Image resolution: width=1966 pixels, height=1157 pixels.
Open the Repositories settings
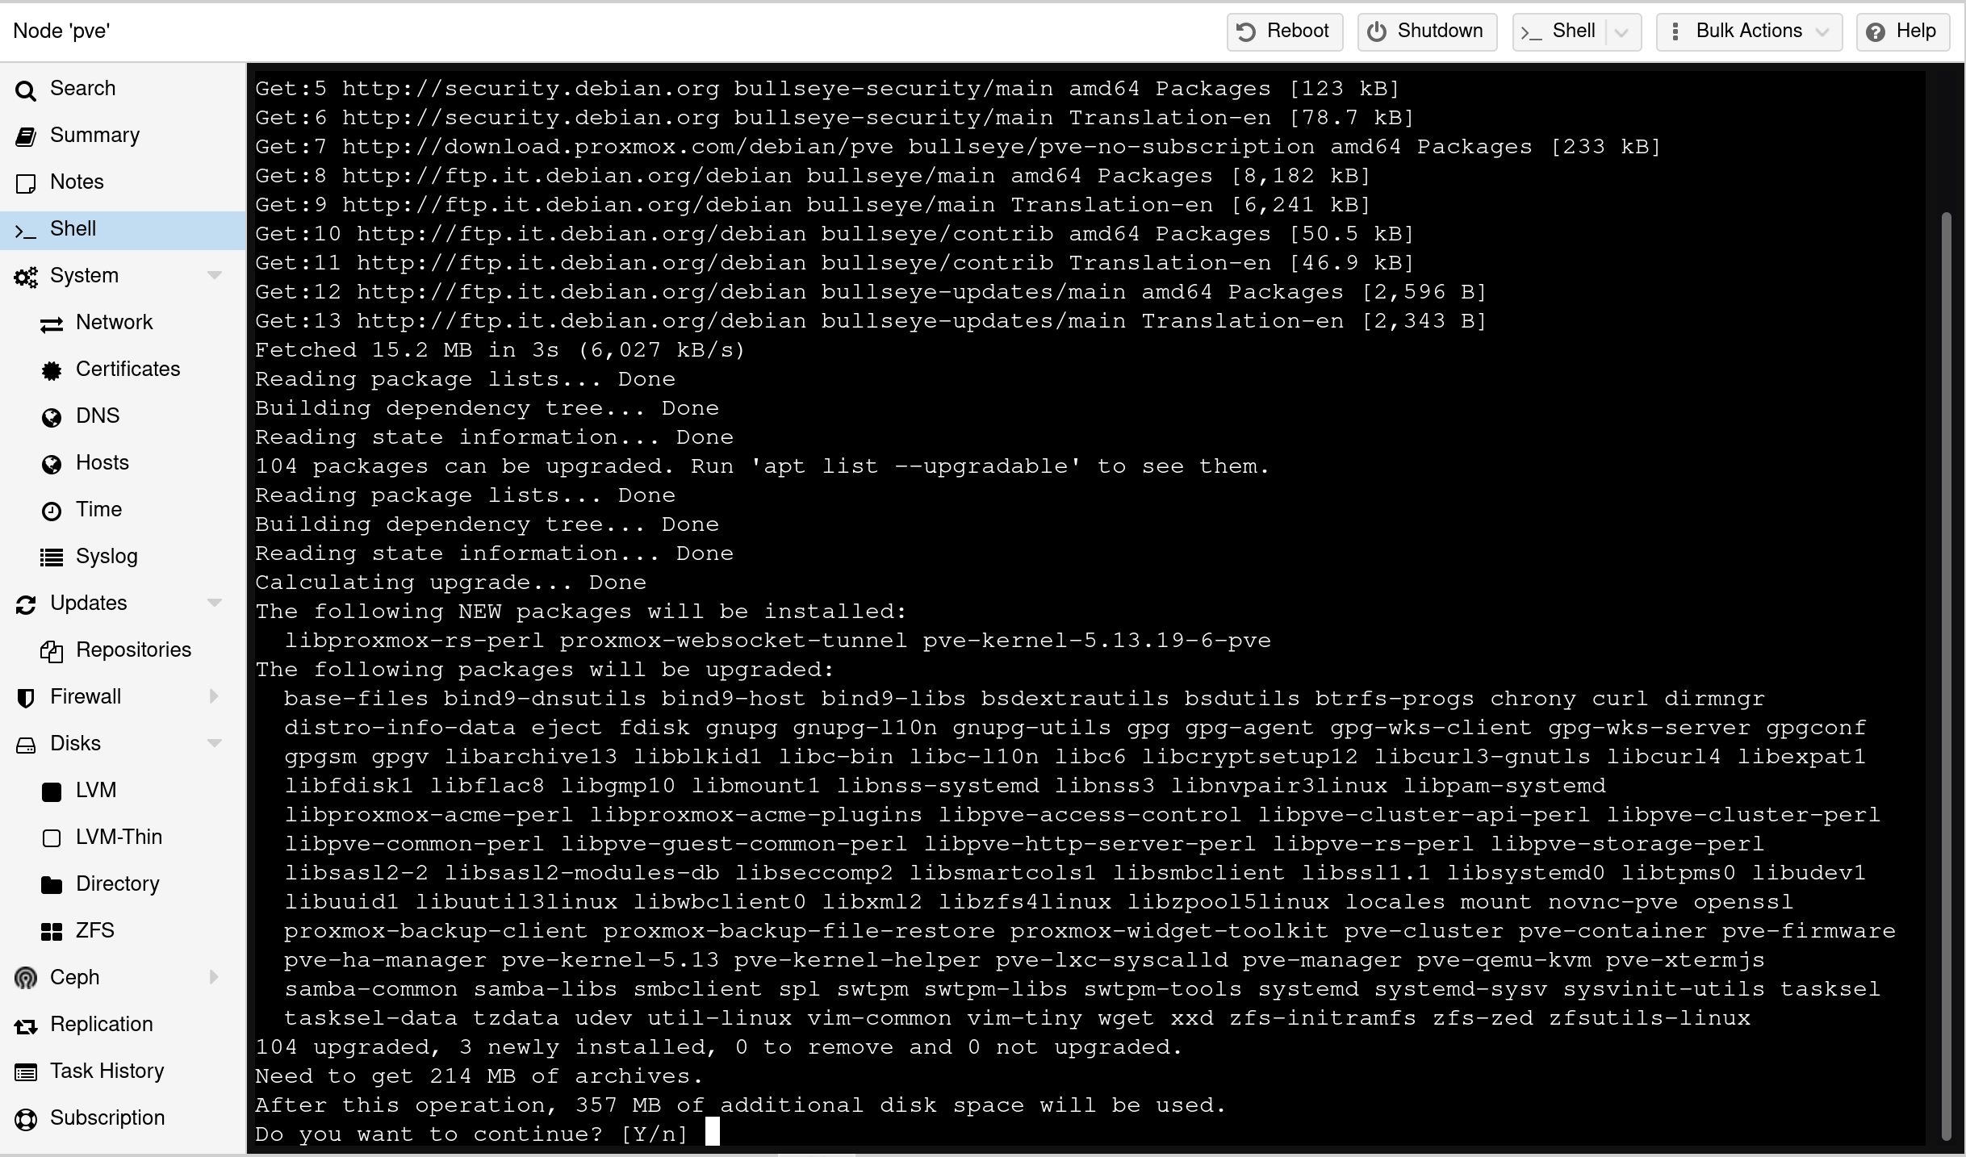pyautogui.click(x=134, y=649)
